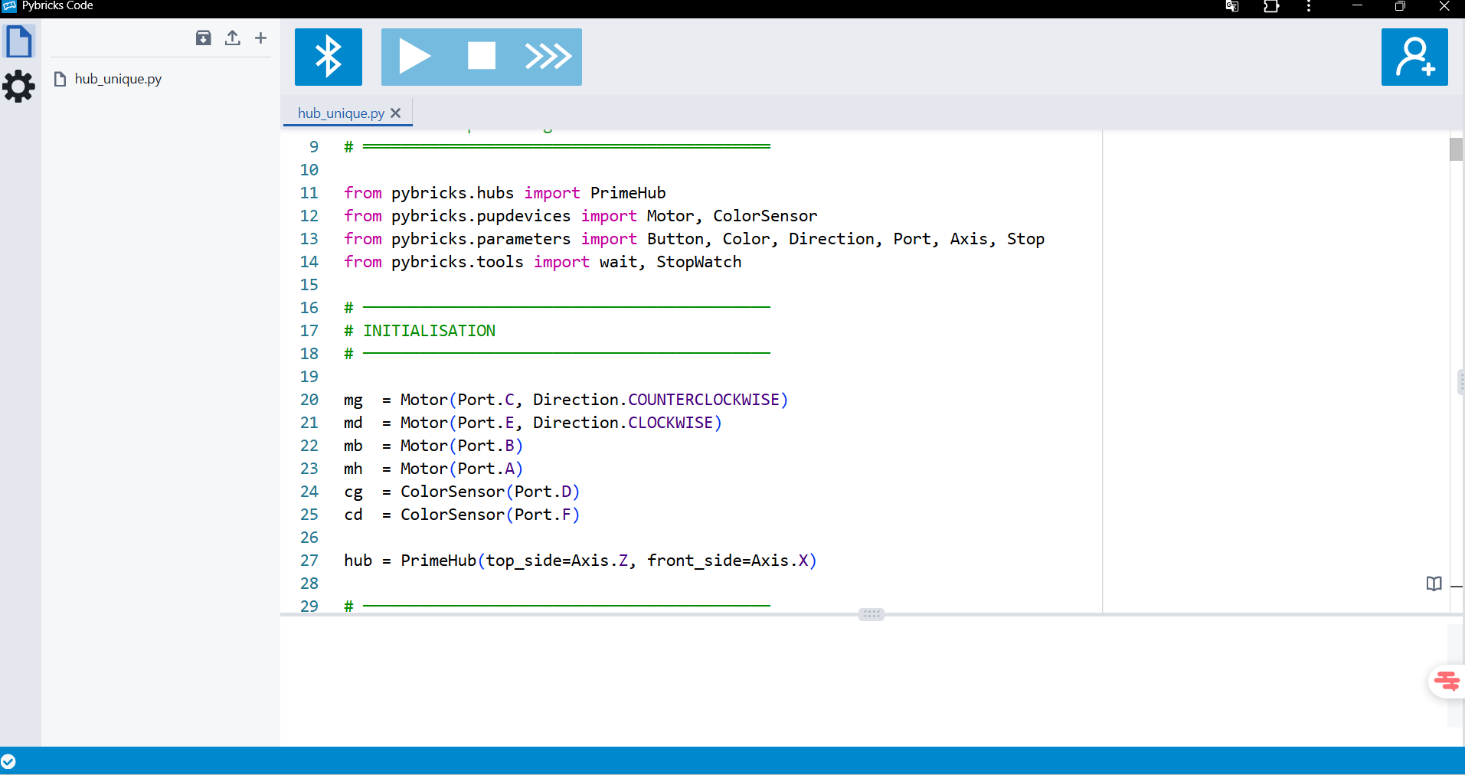Open the Files explorer sidebar tab
This screenshot has height=775, width=1465.
(x=19, y=41)
